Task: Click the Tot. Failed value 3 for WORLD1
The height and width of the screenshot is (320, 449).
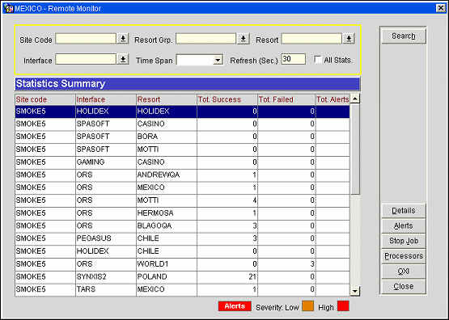Action: 286,263
